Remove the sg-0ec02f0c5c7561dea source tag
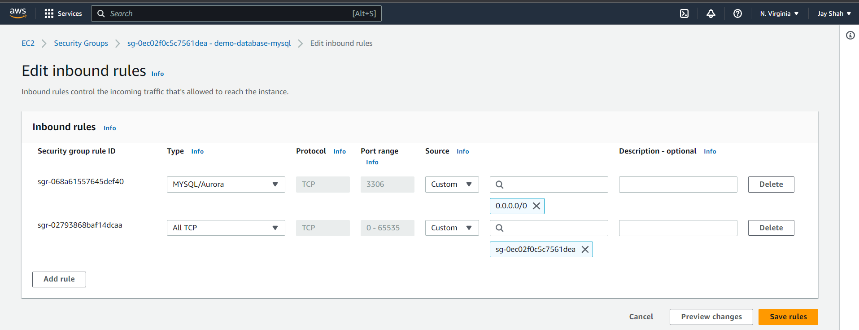The width and height of the screenshot is (859, 330). [585, 249]
